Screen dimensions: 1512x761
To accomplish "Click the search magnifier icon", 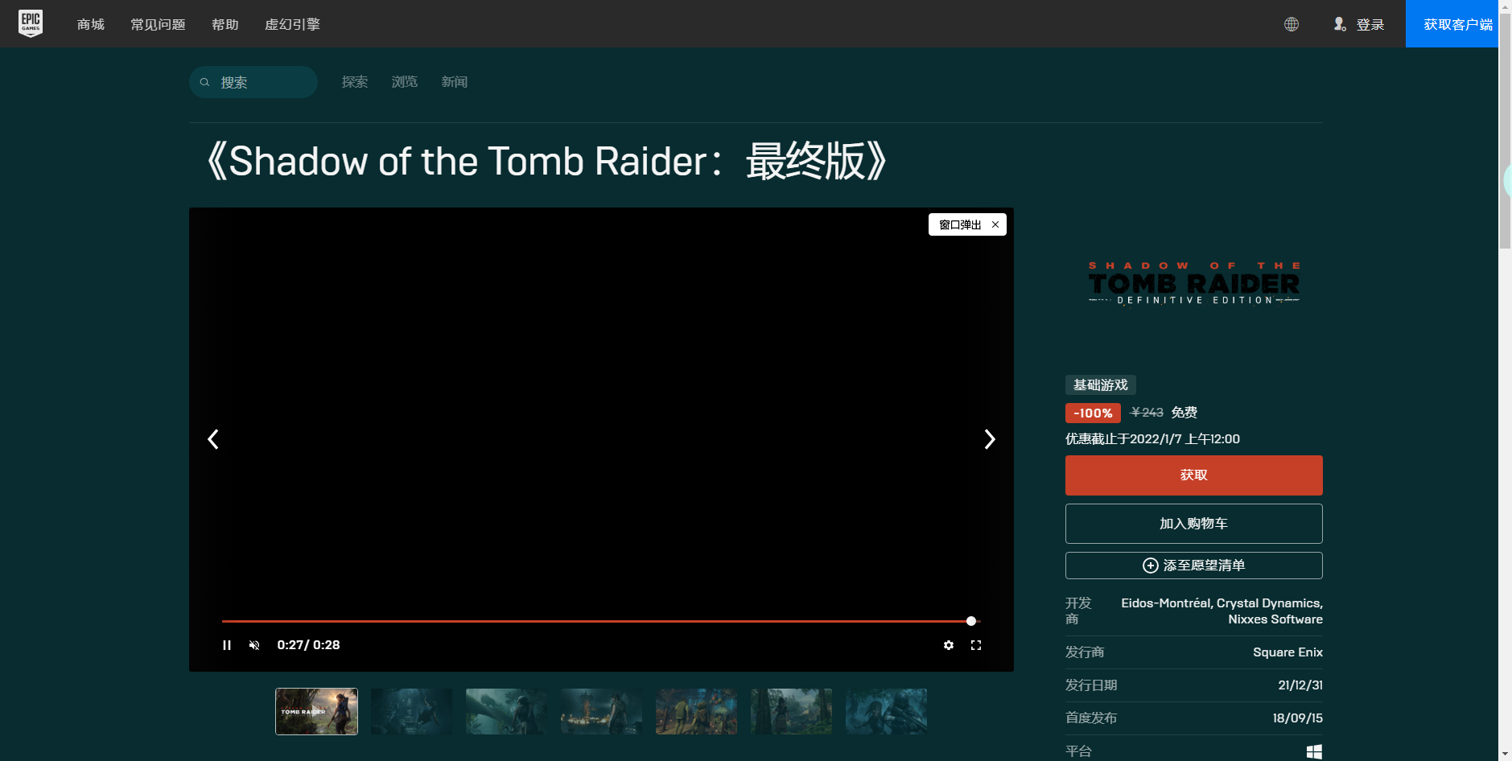I will (206, 81).
